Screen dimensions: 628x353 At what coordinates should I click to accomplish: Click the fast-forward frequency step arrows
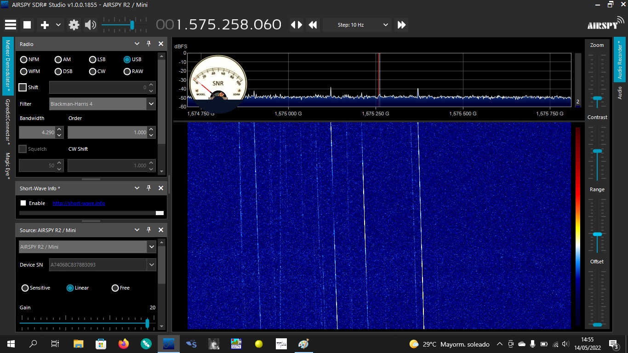pos(401,25)
